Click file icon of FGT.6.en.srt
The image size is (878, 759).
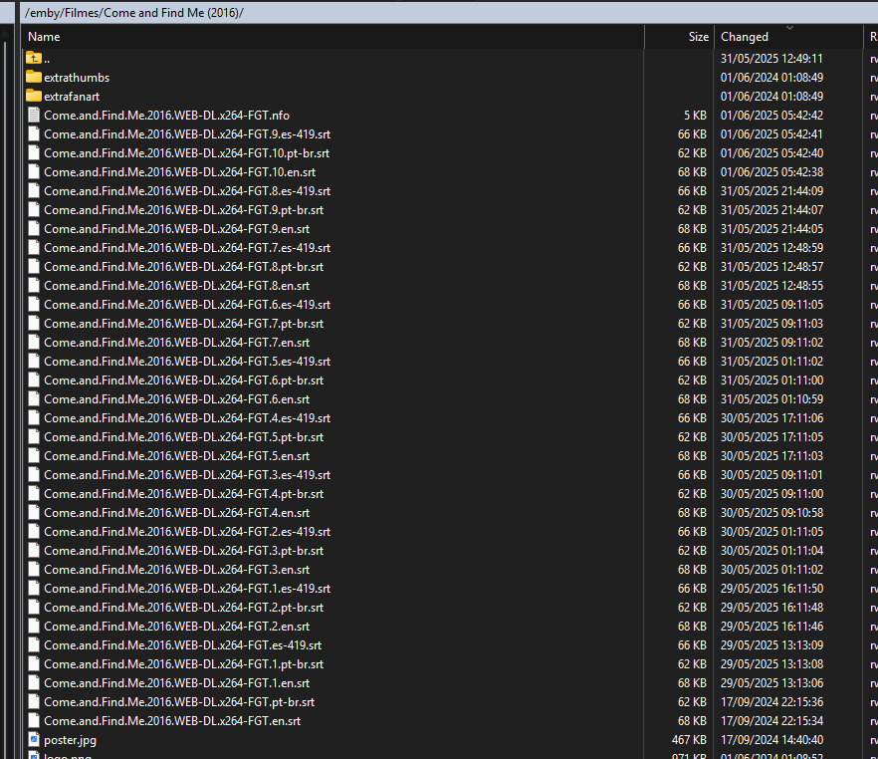tap(34, 399)
